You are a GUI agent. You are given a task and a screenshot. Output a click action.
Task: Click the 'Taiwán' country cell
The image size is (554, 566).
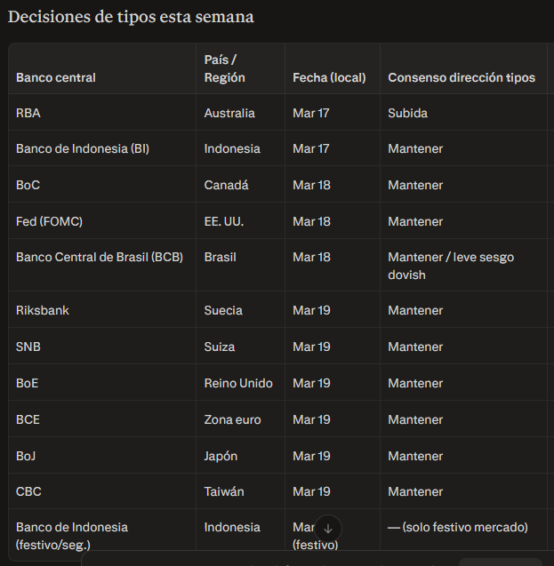coord(224,491)
